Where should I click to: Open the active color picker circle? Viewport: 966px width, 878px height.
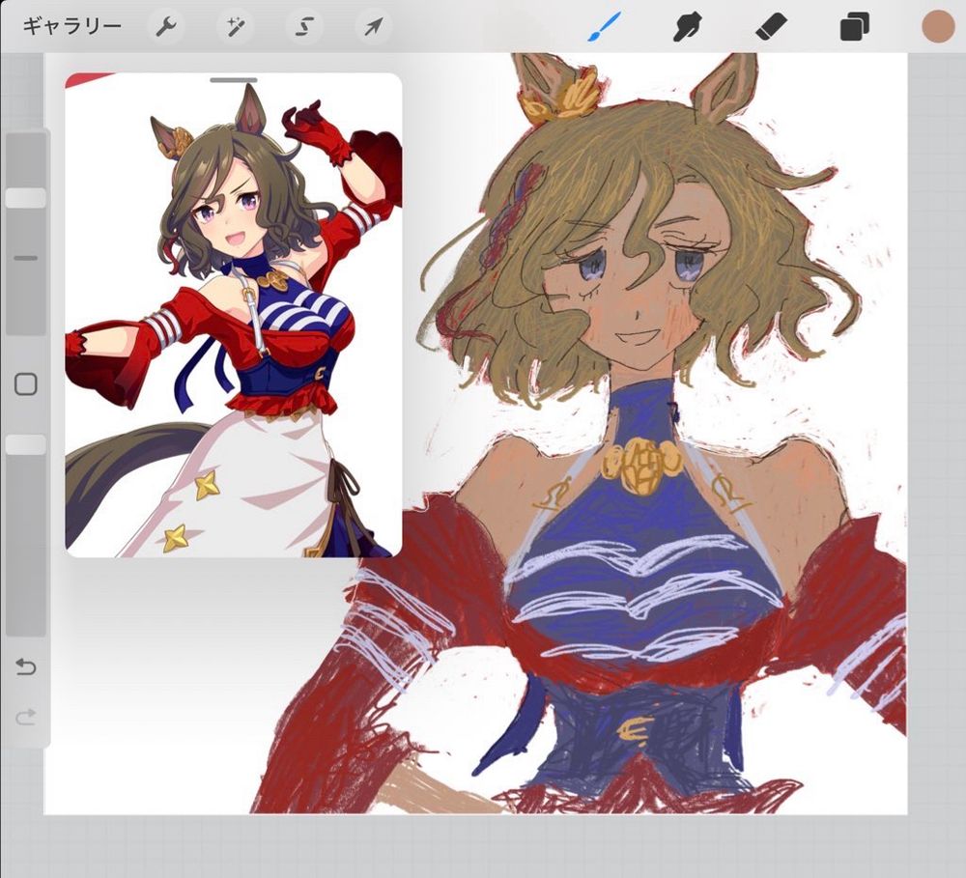click(x=938, y=27)
